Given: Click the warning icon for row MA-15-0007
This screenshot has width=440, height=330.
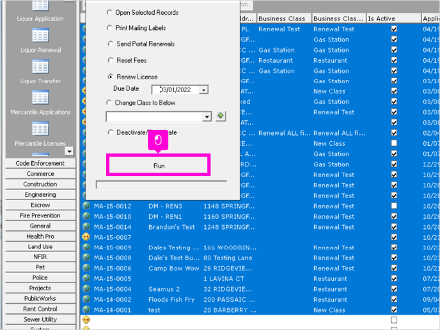Looking at the screenshot, I should (86, 237).
